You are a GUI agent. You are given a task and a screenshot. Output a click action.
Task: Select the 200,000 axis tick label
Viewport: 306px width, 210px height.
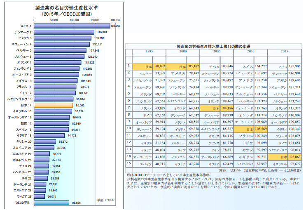(x=115, y=20)
